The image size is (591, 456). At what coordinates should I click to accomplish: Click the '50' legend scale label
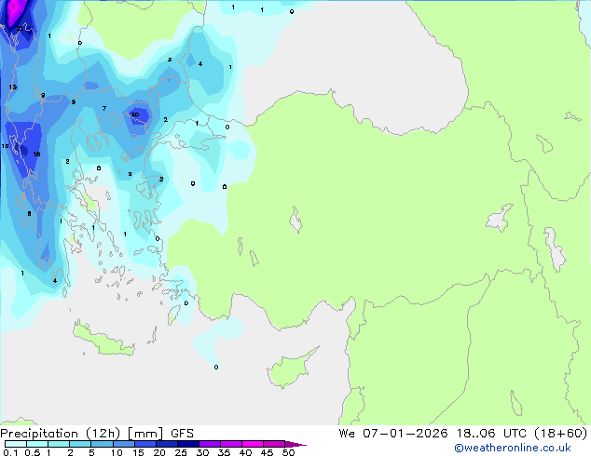tap(288, 452)
